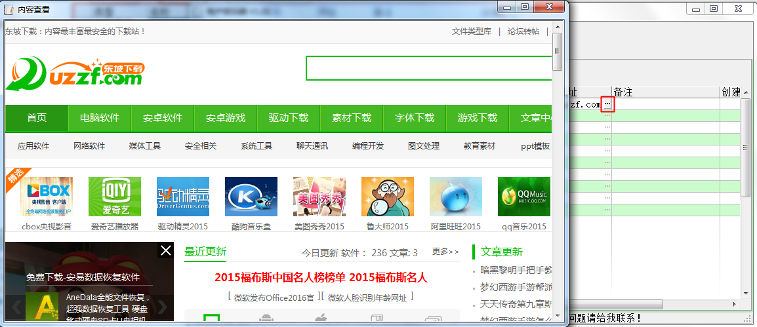The height and width of the screenshot is (327, 757).
Task: Click the 聊天通讯 subcategory link
Action: click(x=312, y=146)
